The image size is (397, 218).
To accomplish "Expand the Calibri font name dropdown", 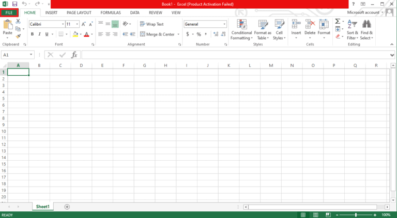I will point(63,24).
